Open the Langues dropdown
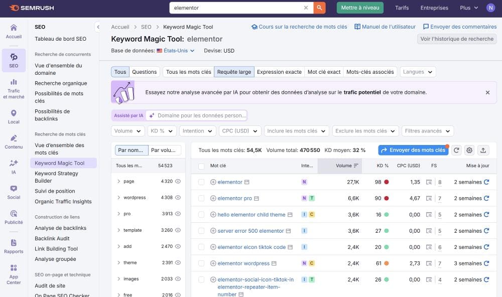502x297 pixels. 418,72
